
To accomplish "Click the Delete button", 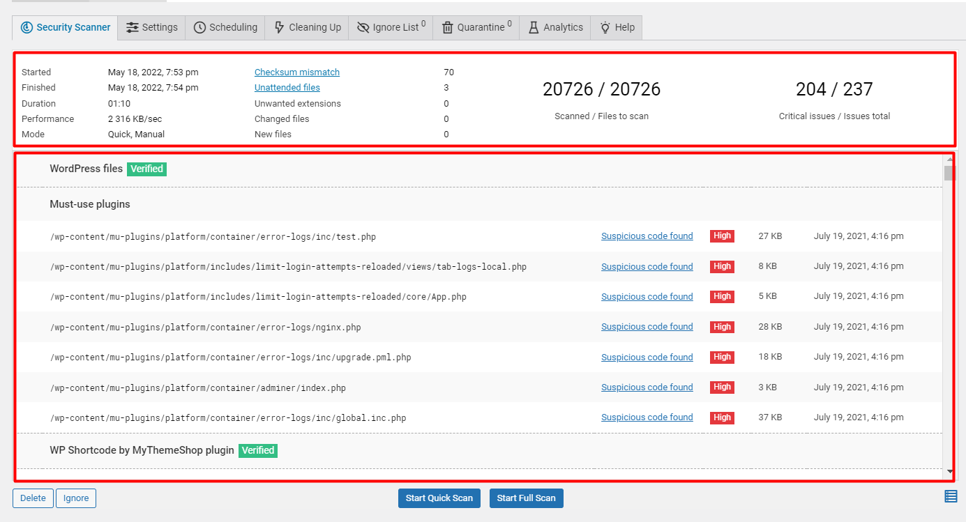I will [x=33, y=498].
